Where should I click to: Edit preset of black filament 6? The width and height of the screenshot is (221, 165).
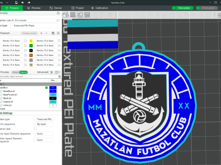click(59, 50)
